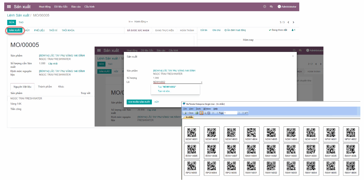Viewport: 364px width, 180px height.
Task: Set stage to 'HOÀN THÀNH' in status bar
Action: click(187, 30)
